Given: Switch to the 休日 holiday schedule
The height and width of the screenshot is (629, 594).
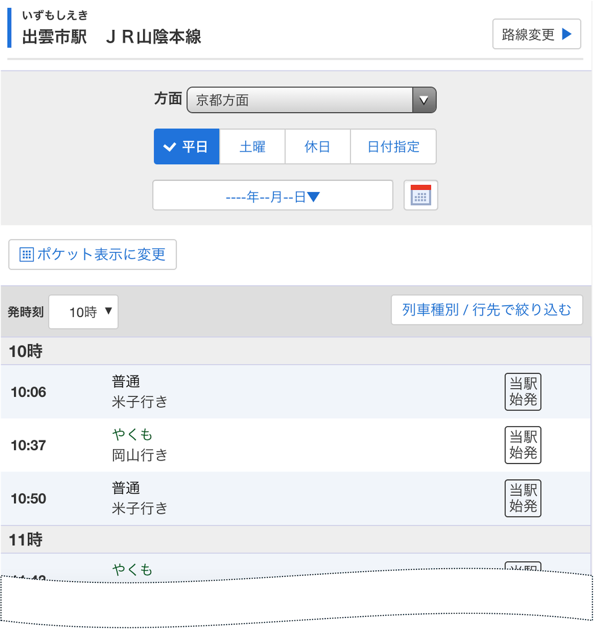Looking at the screenshot, I should click(x=317, y=147).
